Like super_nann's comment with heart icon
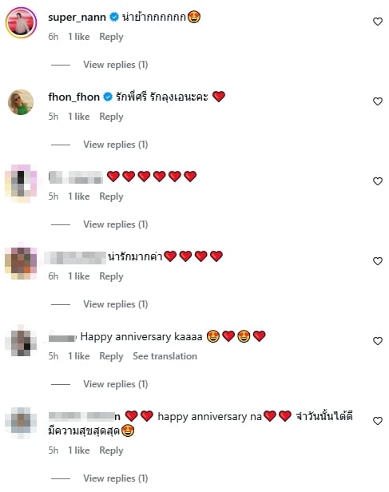 tap(378, 22)
